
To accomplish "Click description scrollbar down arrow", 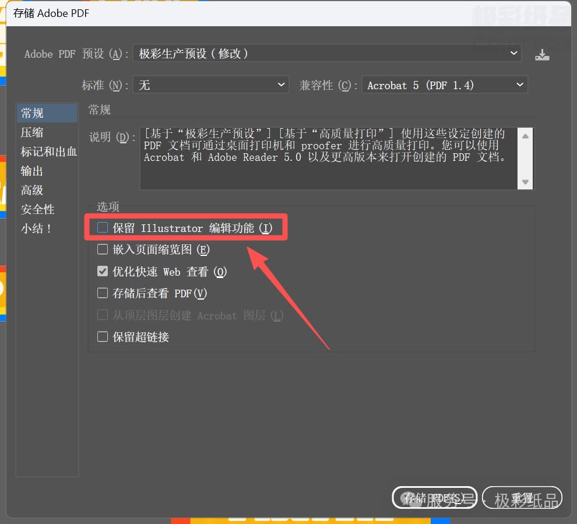I will [525, 182].
